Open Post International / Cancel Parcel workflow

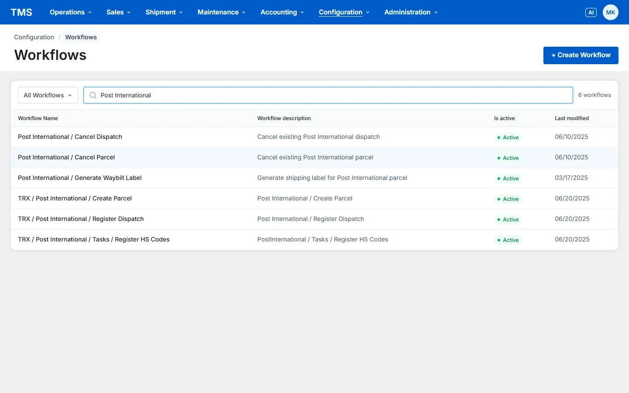[66, 158]
